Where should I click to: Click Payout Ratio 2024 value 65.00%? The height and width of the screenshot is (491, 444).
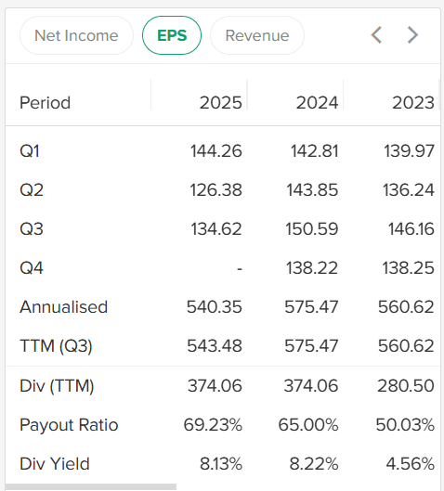[x=308, y=425]
